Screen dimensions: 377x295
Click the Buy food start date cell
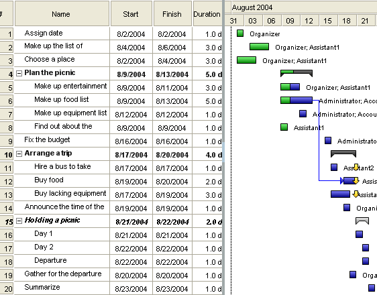[131, 182]
